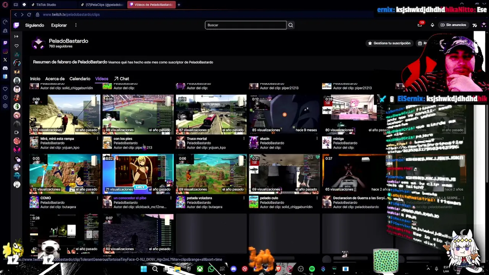Viewport: 489px width, 275px height.
Task: Focus the Buscar search field
Action: [x=246, y=25]
